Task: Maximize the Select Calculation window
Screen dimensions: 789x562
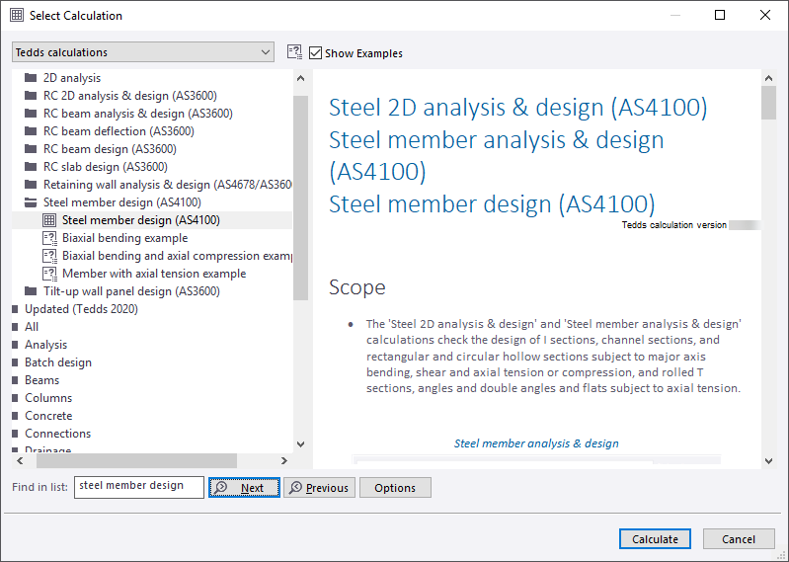Action: tap(720, 15)
